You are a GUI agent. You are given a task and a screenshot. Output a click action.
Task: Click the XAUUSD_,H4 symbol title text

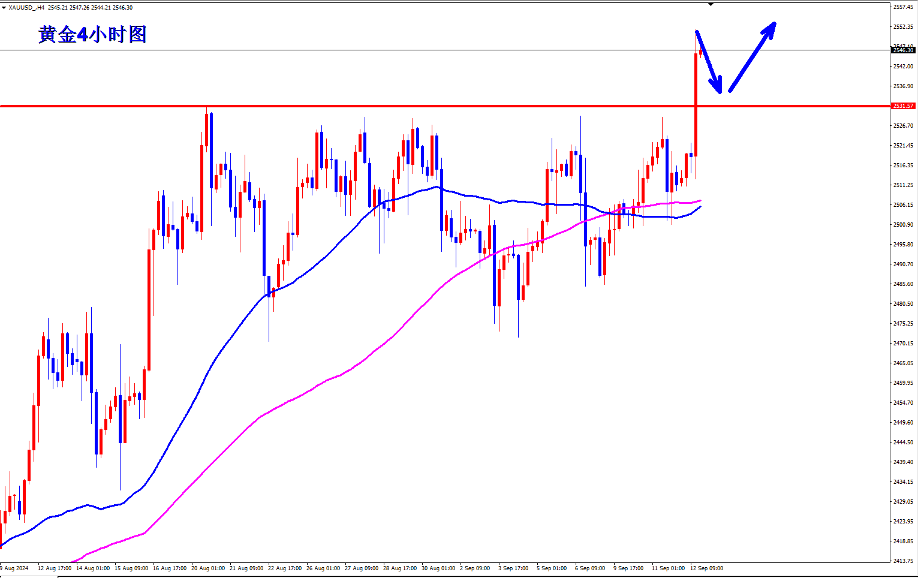tap(26, 8)
